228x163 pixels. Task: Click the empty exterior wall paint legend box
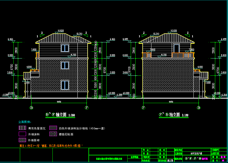[23, 134]
